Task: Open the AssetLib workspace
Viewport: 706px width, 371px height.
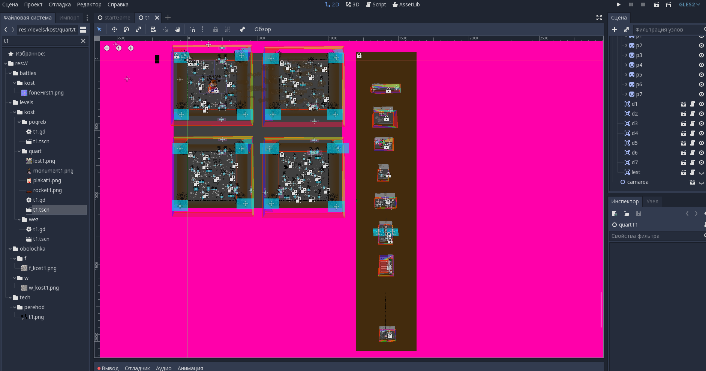Action: coord(406,5)
